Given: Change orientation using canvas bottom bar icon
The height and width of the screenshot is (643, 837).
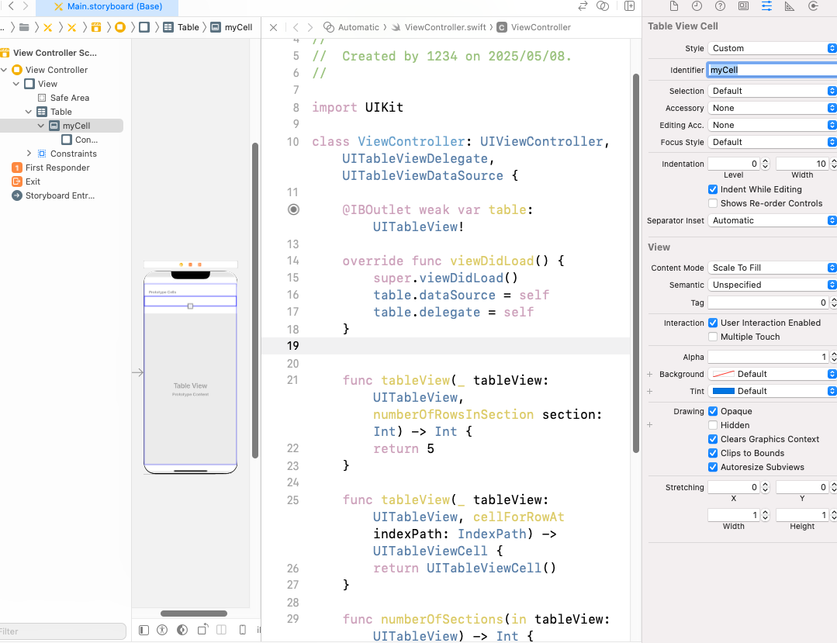Looking at the screenshot, I should (202, 630).
